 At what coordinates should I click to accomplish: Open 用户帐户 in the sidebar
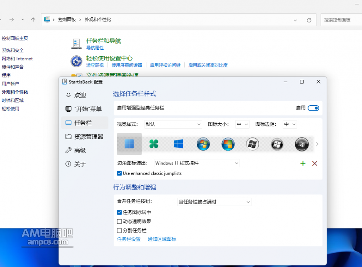(x=10, y=84)
